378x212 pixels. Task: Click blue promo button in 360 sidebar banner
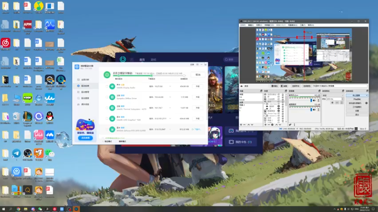coord(86,138)
